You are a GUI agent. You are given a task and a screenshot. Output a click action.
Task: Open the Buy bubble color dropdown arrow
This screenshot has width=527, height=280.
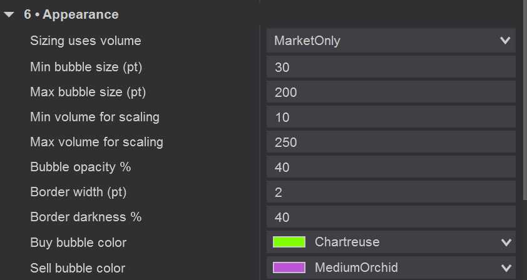tap(505, 242)
